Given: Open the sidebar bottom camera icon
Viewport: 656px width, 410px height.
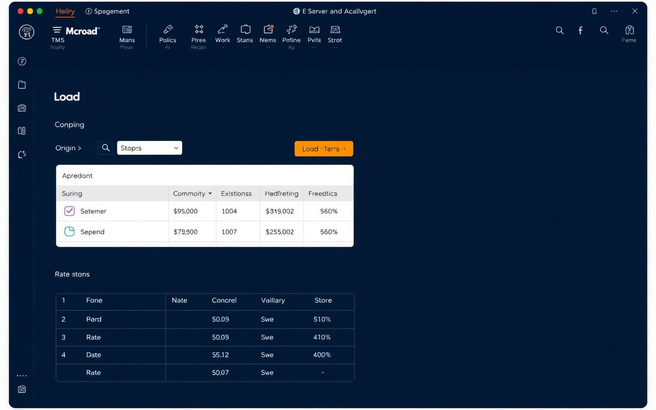Looking at the screenshot, I should coord(22,389).
